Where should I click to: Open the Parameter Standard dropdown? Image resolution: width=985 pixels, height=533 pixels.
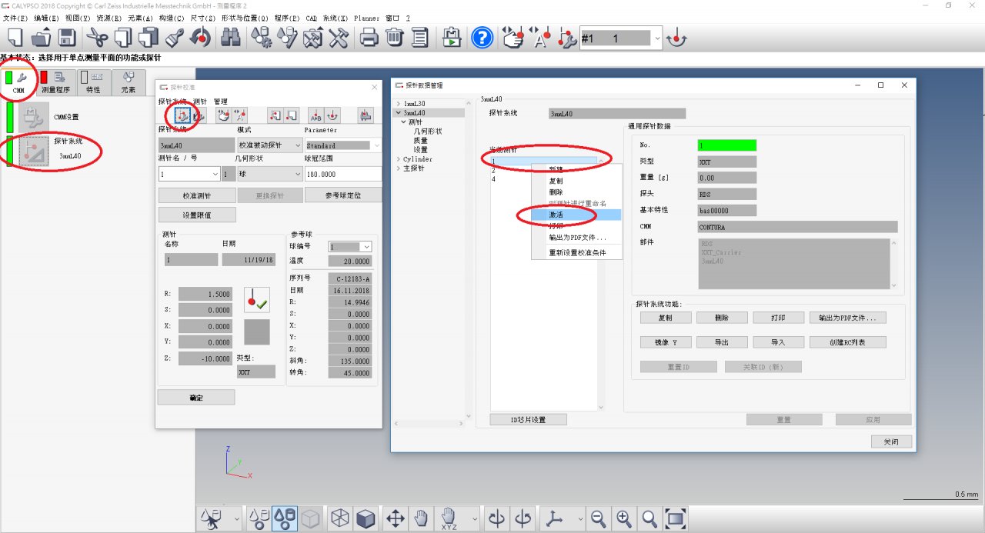(x=376, y=145)
